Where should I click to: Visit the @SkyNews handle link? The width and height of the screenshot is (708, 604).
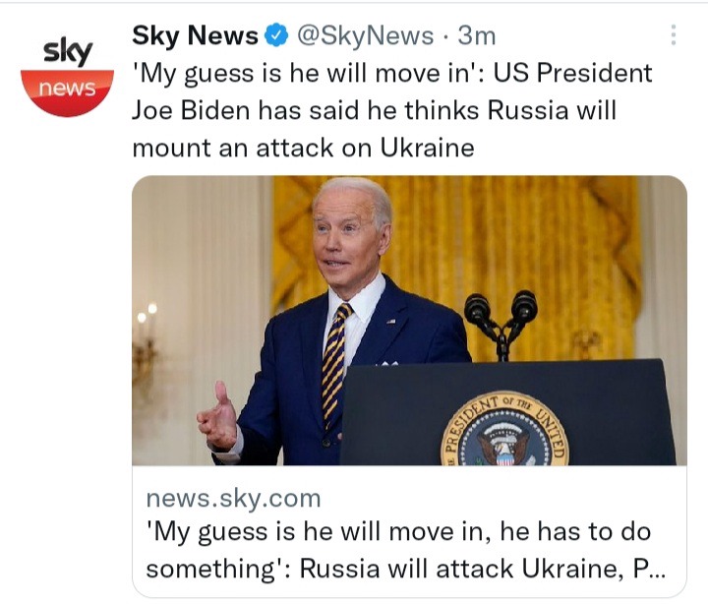click(x=365, y=35)
